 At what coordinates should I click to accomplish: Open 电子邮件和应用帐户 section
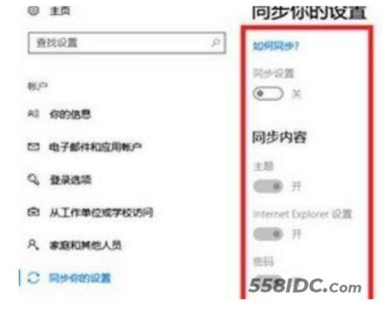pyautogui.click(x=96, y=147)
